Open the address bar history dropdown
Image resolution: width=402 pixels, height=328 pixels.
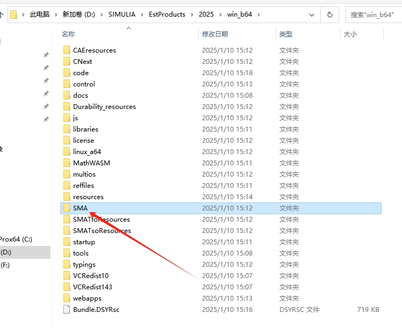[x=310, y=14]
